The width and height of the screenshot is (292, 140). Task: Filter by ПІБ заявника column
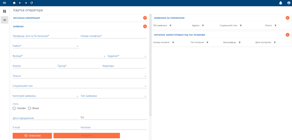[170, 26]
